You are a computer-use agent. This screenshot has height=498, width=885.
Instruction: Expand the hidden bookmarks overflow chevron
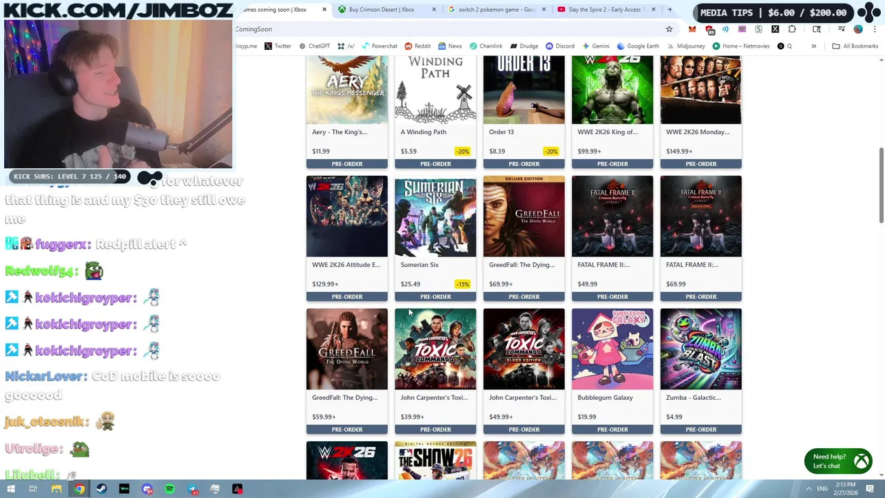coord(814,46)
